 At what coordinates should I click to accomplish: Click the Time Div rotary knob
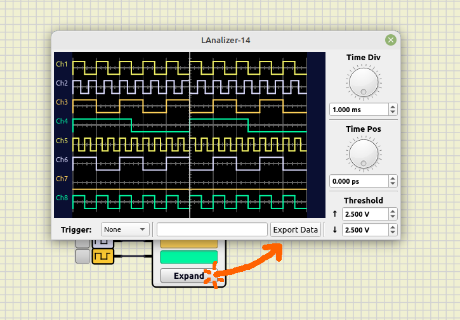pos(364,82)
